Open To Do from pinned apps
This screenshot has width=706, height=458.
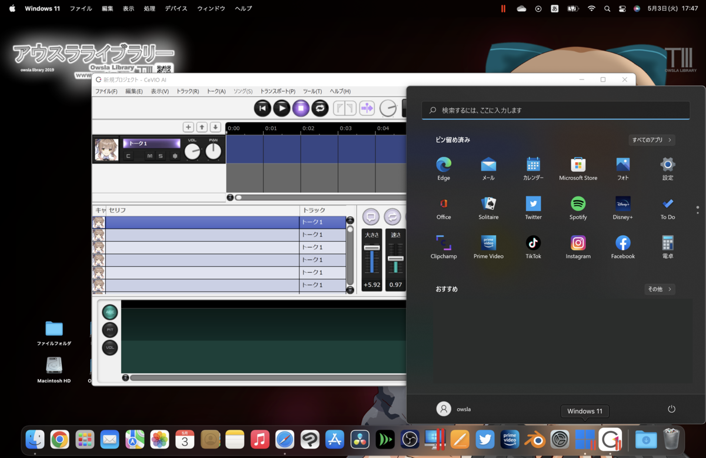click(668, 208)
